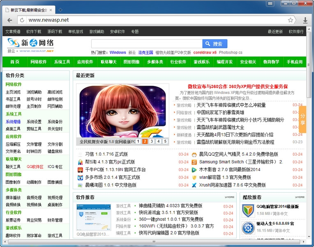Click the 晨风QQ空间人气精灵 icon

click(194, 154)
